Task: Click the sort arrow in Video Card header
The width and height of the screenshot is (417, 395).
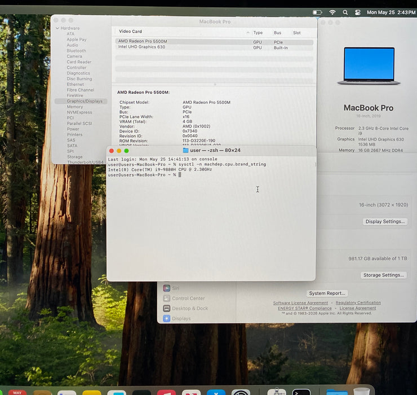Action: point(248,33)
